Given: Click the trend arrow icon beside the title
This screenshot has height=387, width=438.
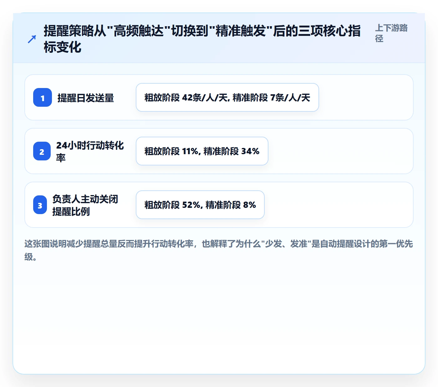Looking at the screenshot, I should [x=32, y=39].
